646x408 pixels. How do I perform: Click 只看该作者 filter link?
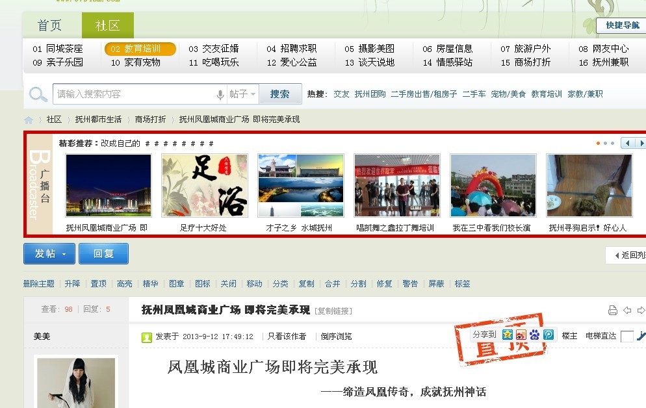click(287, 337)
